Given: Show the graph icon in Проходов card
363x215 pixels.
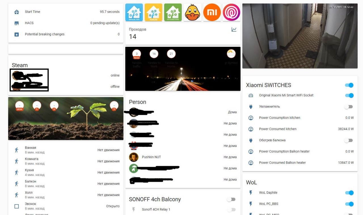Looking at the screenshot, I should (234, 29).
